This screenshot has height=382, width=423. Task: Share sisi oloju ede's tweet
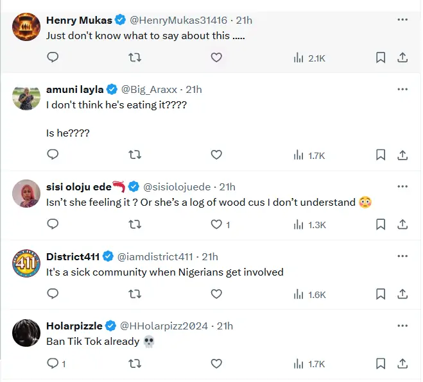tap(403, 224)
